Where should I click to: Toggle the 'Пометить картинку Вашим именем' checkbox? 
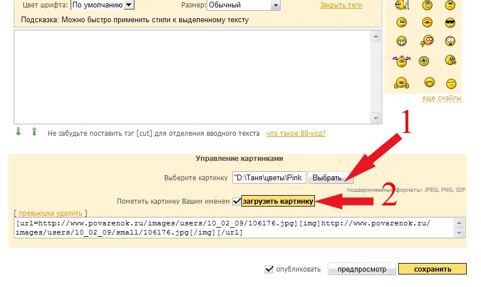point(236,201)
